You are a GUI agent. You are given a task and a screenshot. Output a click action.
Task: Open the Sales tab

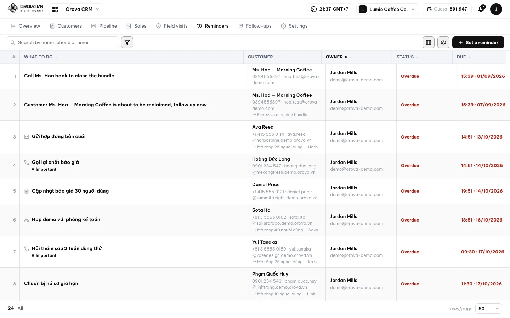coord(136,26)
